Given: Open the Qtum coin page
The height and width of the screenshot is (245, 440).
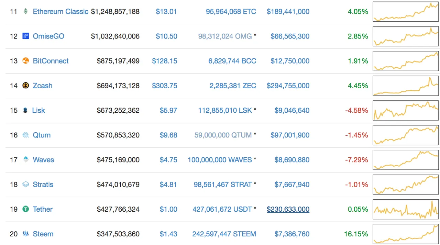Looking at the screenshot, I should 42,135.
